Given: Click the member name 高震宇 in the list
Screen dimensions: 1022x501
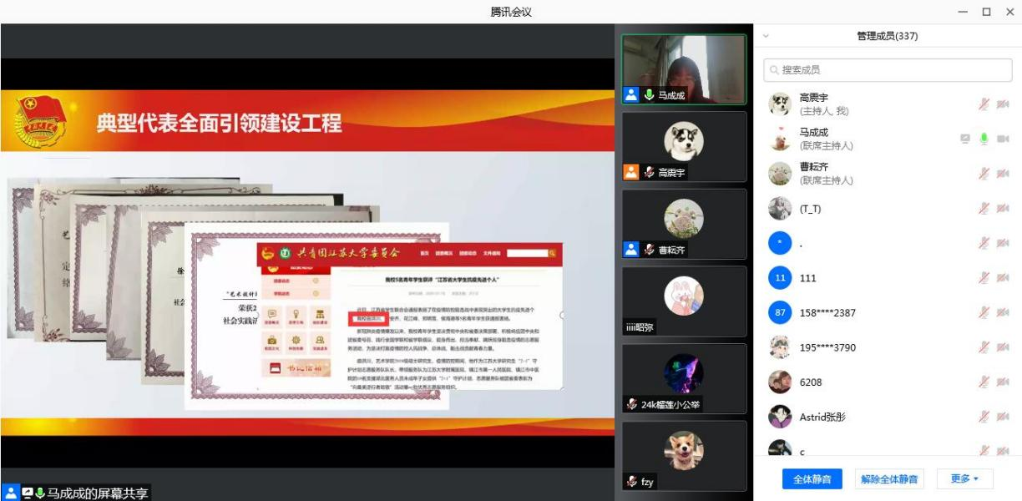Looking at the screenshot, I should point(814,98).
